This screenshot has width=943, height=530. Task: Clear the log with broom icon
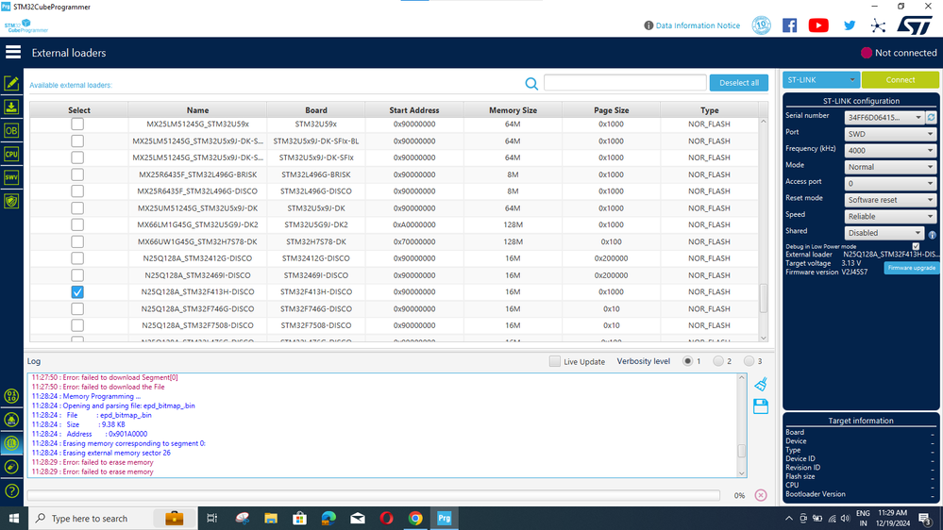coord(761,384)
